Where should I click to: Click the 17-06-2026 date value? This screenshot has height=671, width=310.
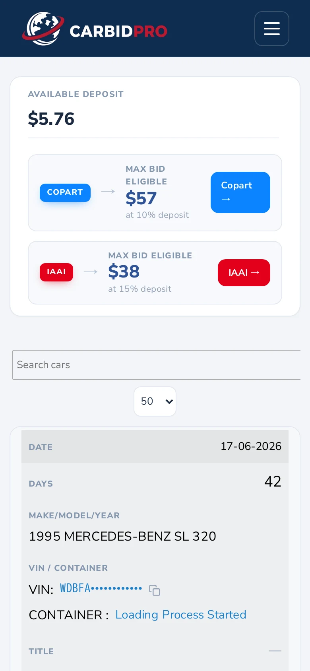251,446
